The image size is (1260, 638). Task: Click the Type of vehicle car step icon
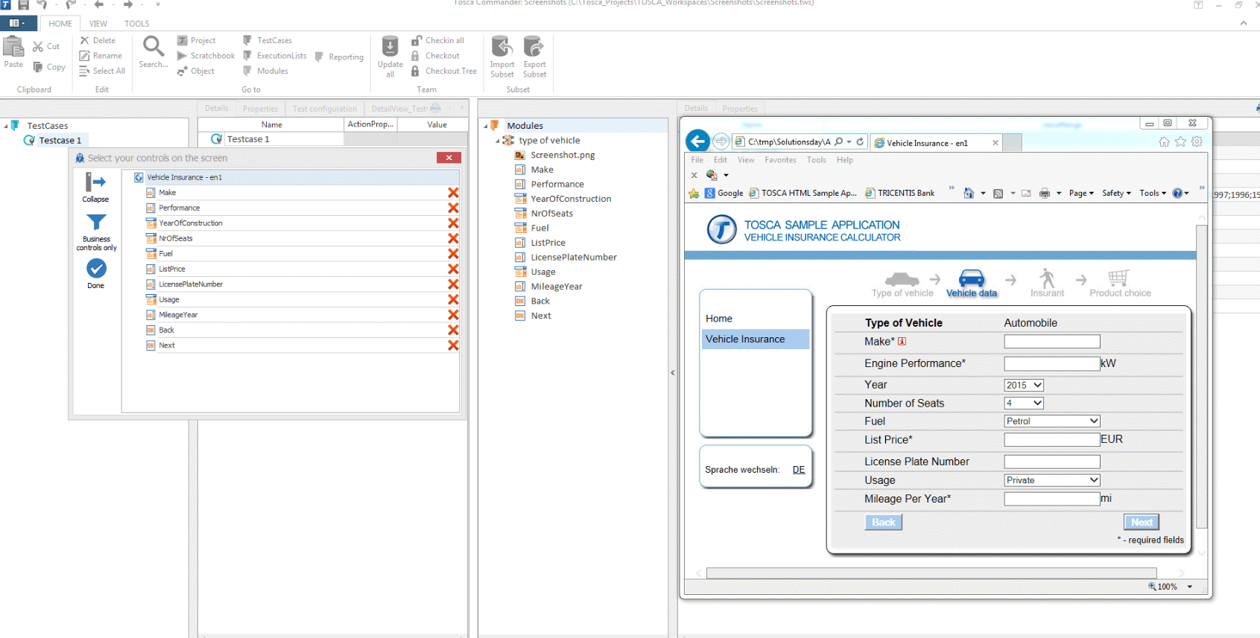click(902, 279)
